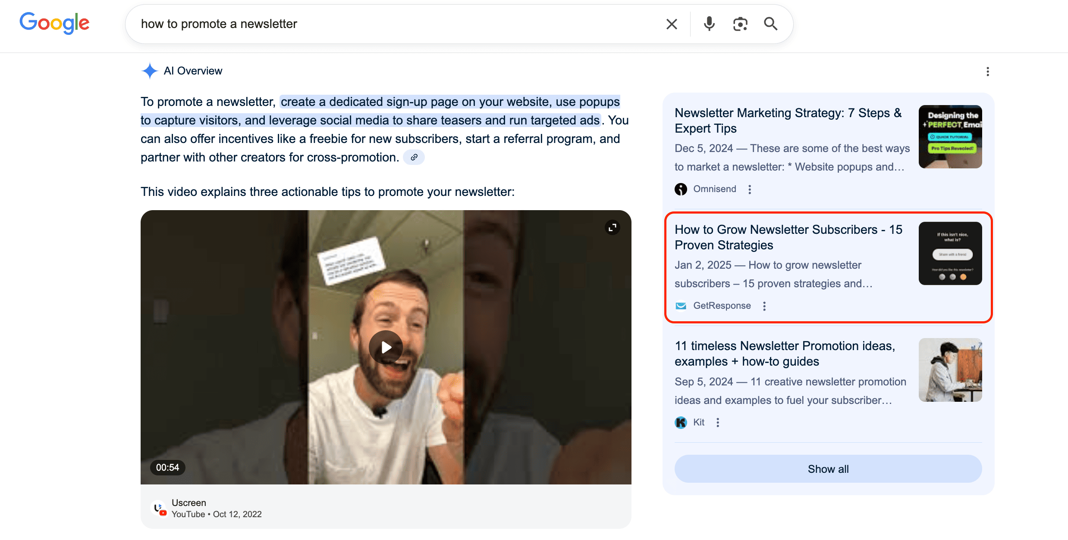
Task: Open Google Lens image search
Action: (x=740, y=24)
